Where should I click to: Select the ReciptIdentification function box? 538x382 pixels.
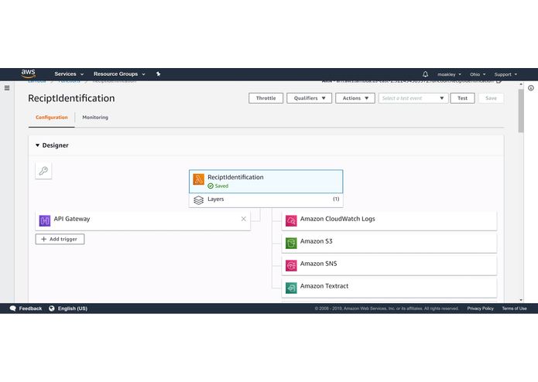click(266, 181)
